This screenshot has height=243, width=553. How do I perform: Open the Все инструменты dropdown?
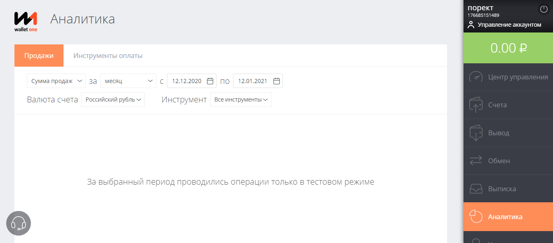241,100
